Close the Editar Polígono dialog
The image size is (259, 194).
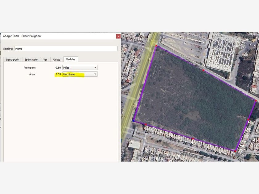(x=118, y=36)
